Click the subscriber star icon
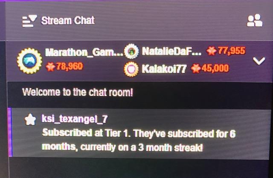This screenshot has height=178, width=273. coord(30,120)
